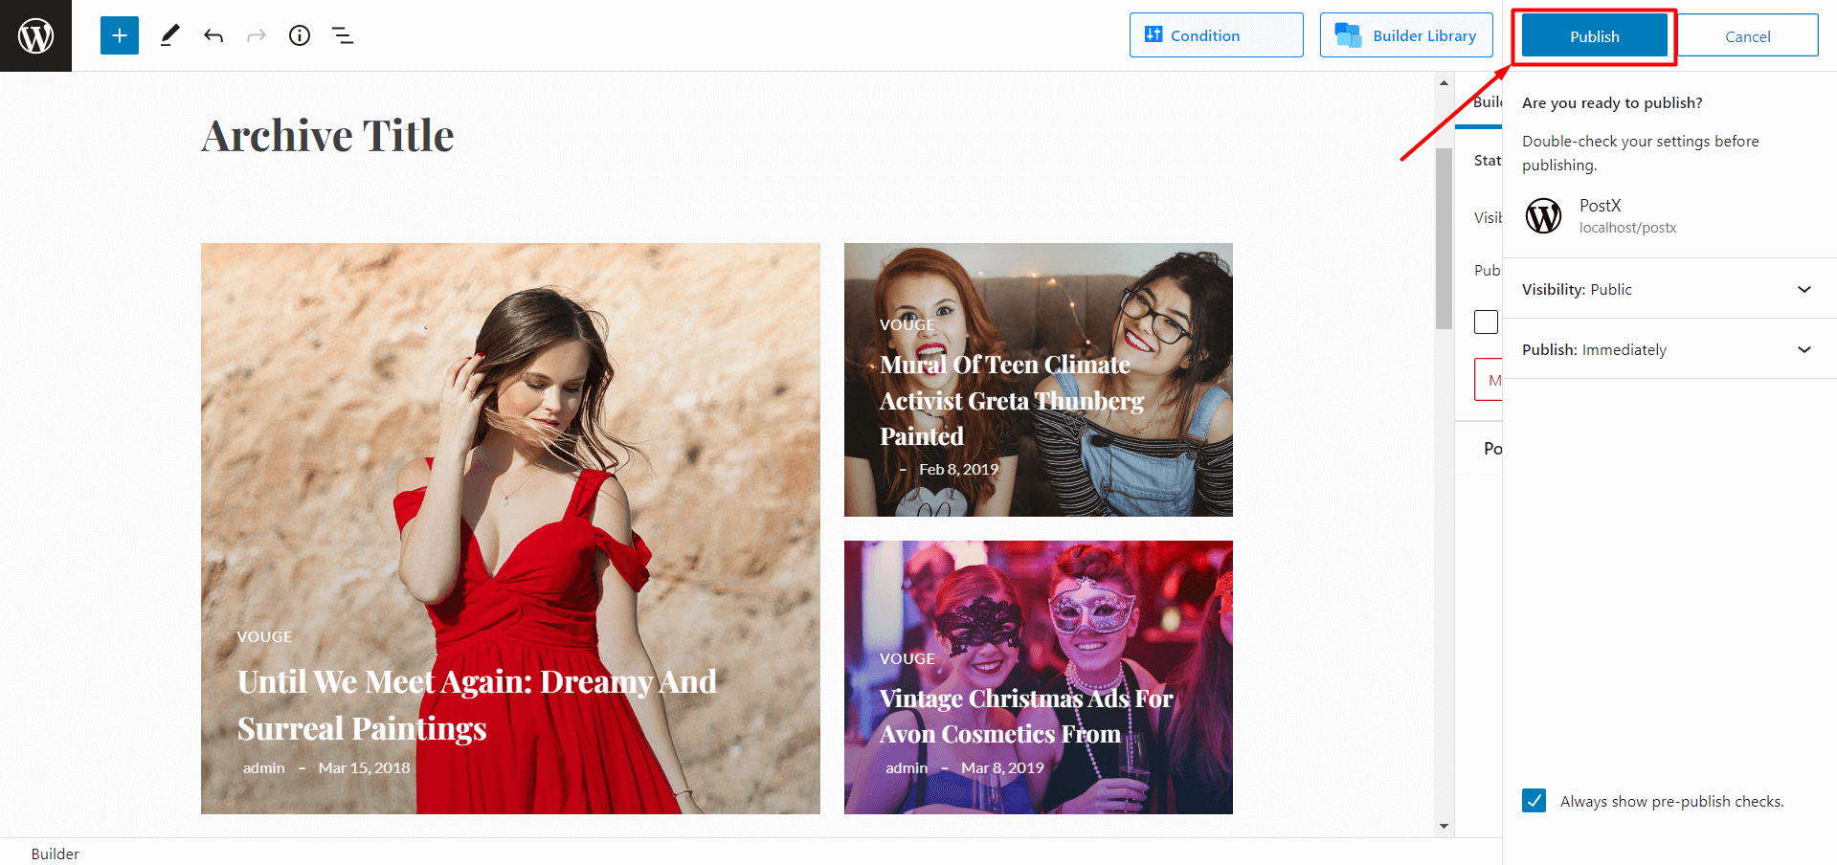The width and height of the screenshot is (1837, 865).
Task: Click the WordPress logo
Action: coord(35,35)
